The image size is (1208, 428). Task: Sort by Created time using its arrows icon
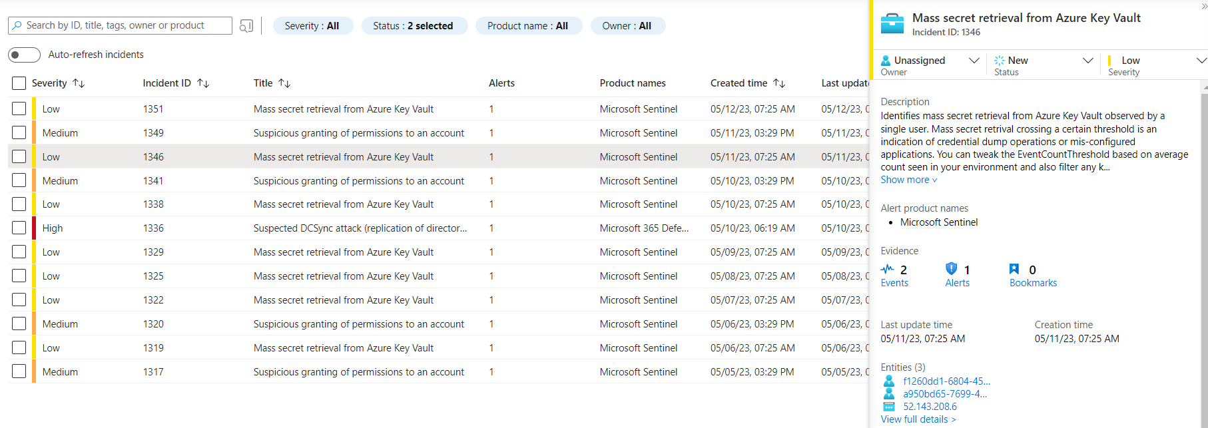click(779, 83)
